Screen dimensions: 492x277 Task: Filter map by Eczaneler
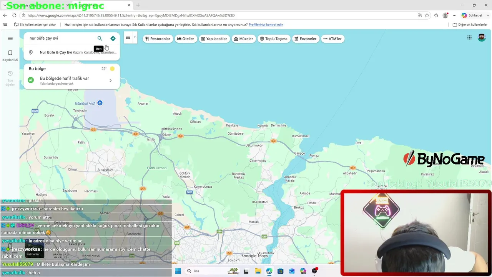pos(306,39)
